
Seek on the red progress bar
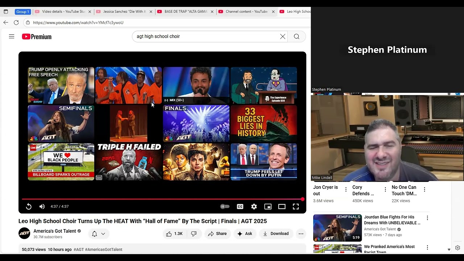162,199
